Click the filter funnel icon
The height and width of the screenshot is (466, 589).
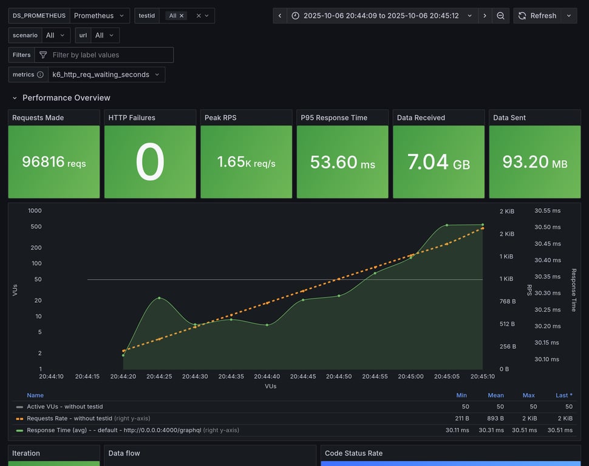[x=43, y=55]
